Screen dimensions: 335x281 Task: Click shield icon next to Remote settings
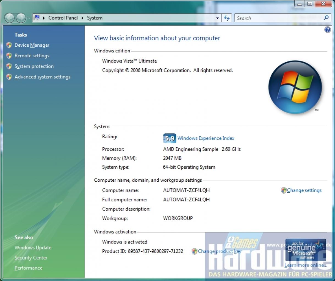point(9,56)
